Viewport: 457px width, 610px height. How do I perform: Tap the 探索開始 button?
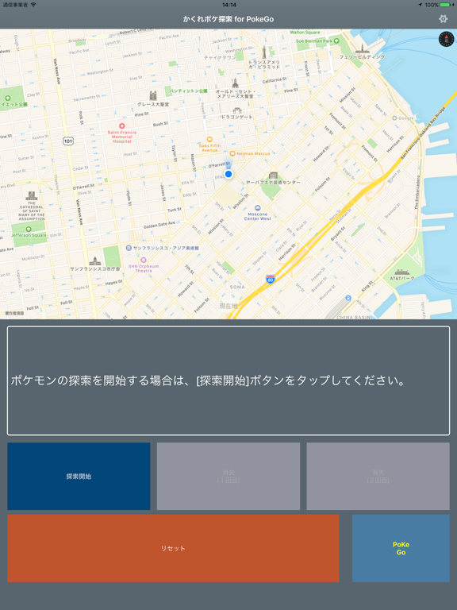point(79,477)
